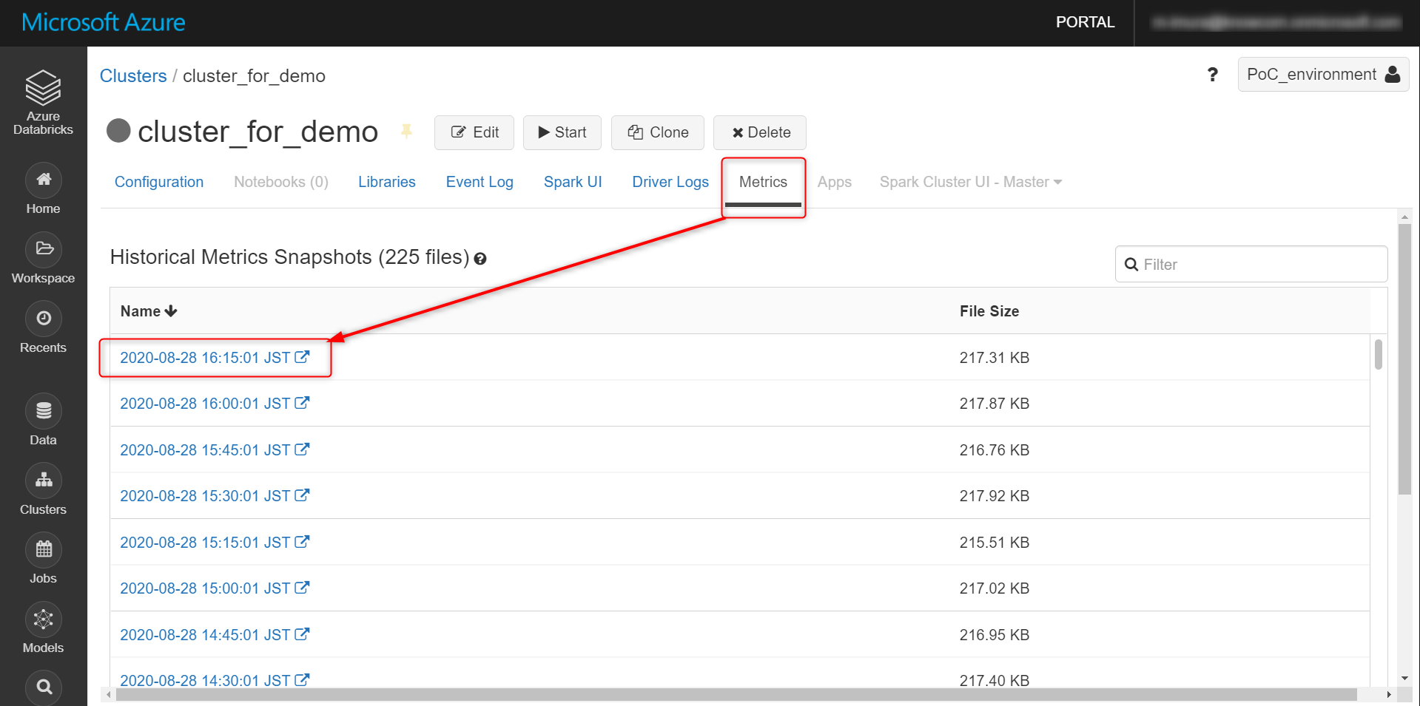Select the Metrics tab
Viewport: 1420px width, 706px height.
(763, 182)
